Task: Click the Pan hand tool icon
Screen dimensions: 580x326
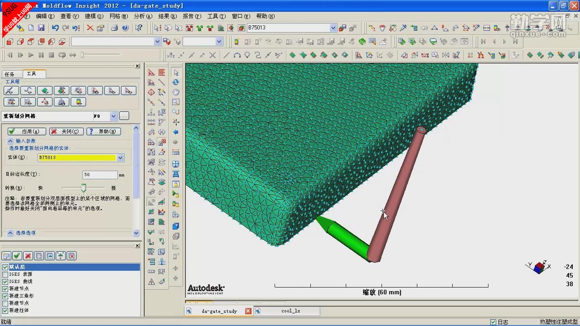Action: coord(176,92)
